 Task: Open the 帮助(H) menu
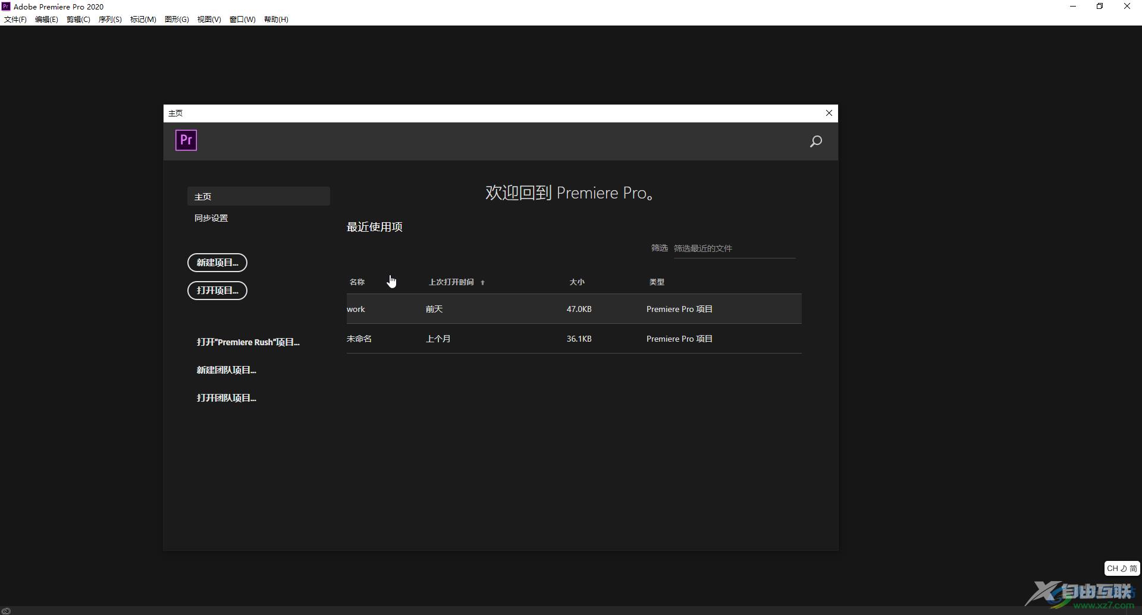pos(276,19)
